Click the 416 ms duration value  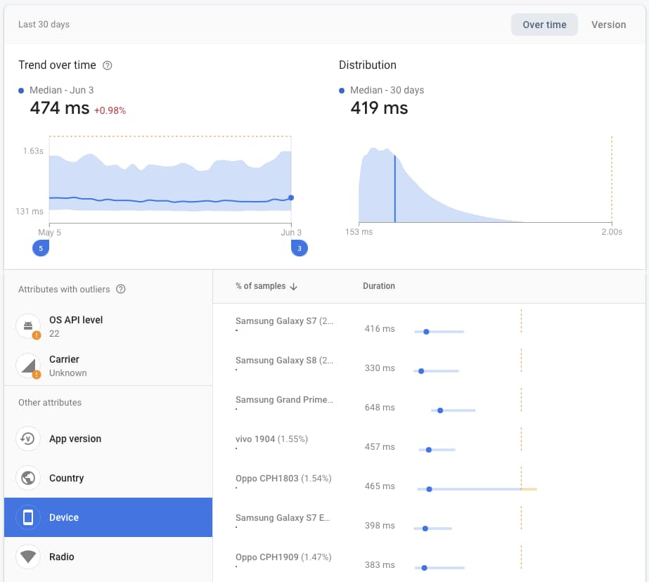(380, 329)
